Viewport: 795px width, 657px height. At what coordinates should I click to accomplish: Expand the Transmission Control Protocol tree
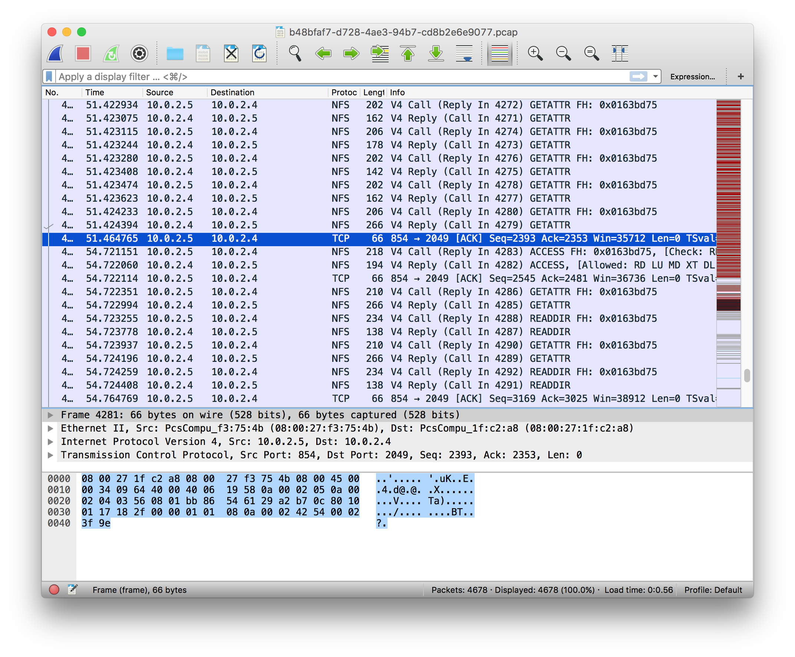(50, 455)
